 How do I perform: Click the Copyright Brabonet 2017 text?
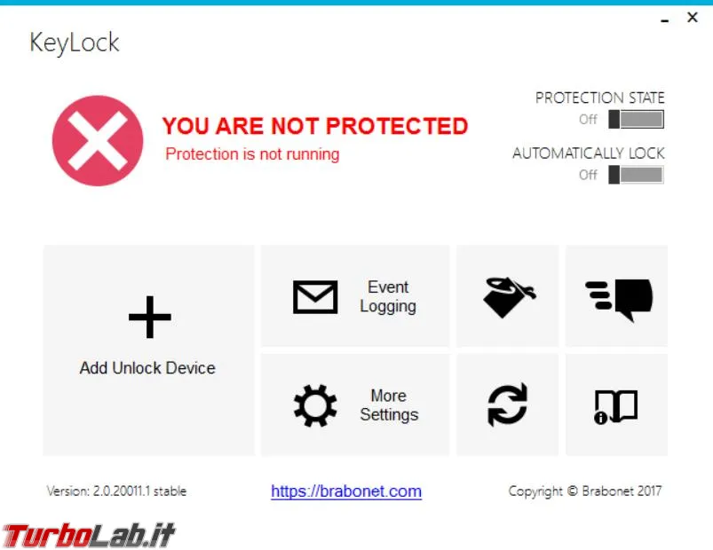tap(585, 491)
